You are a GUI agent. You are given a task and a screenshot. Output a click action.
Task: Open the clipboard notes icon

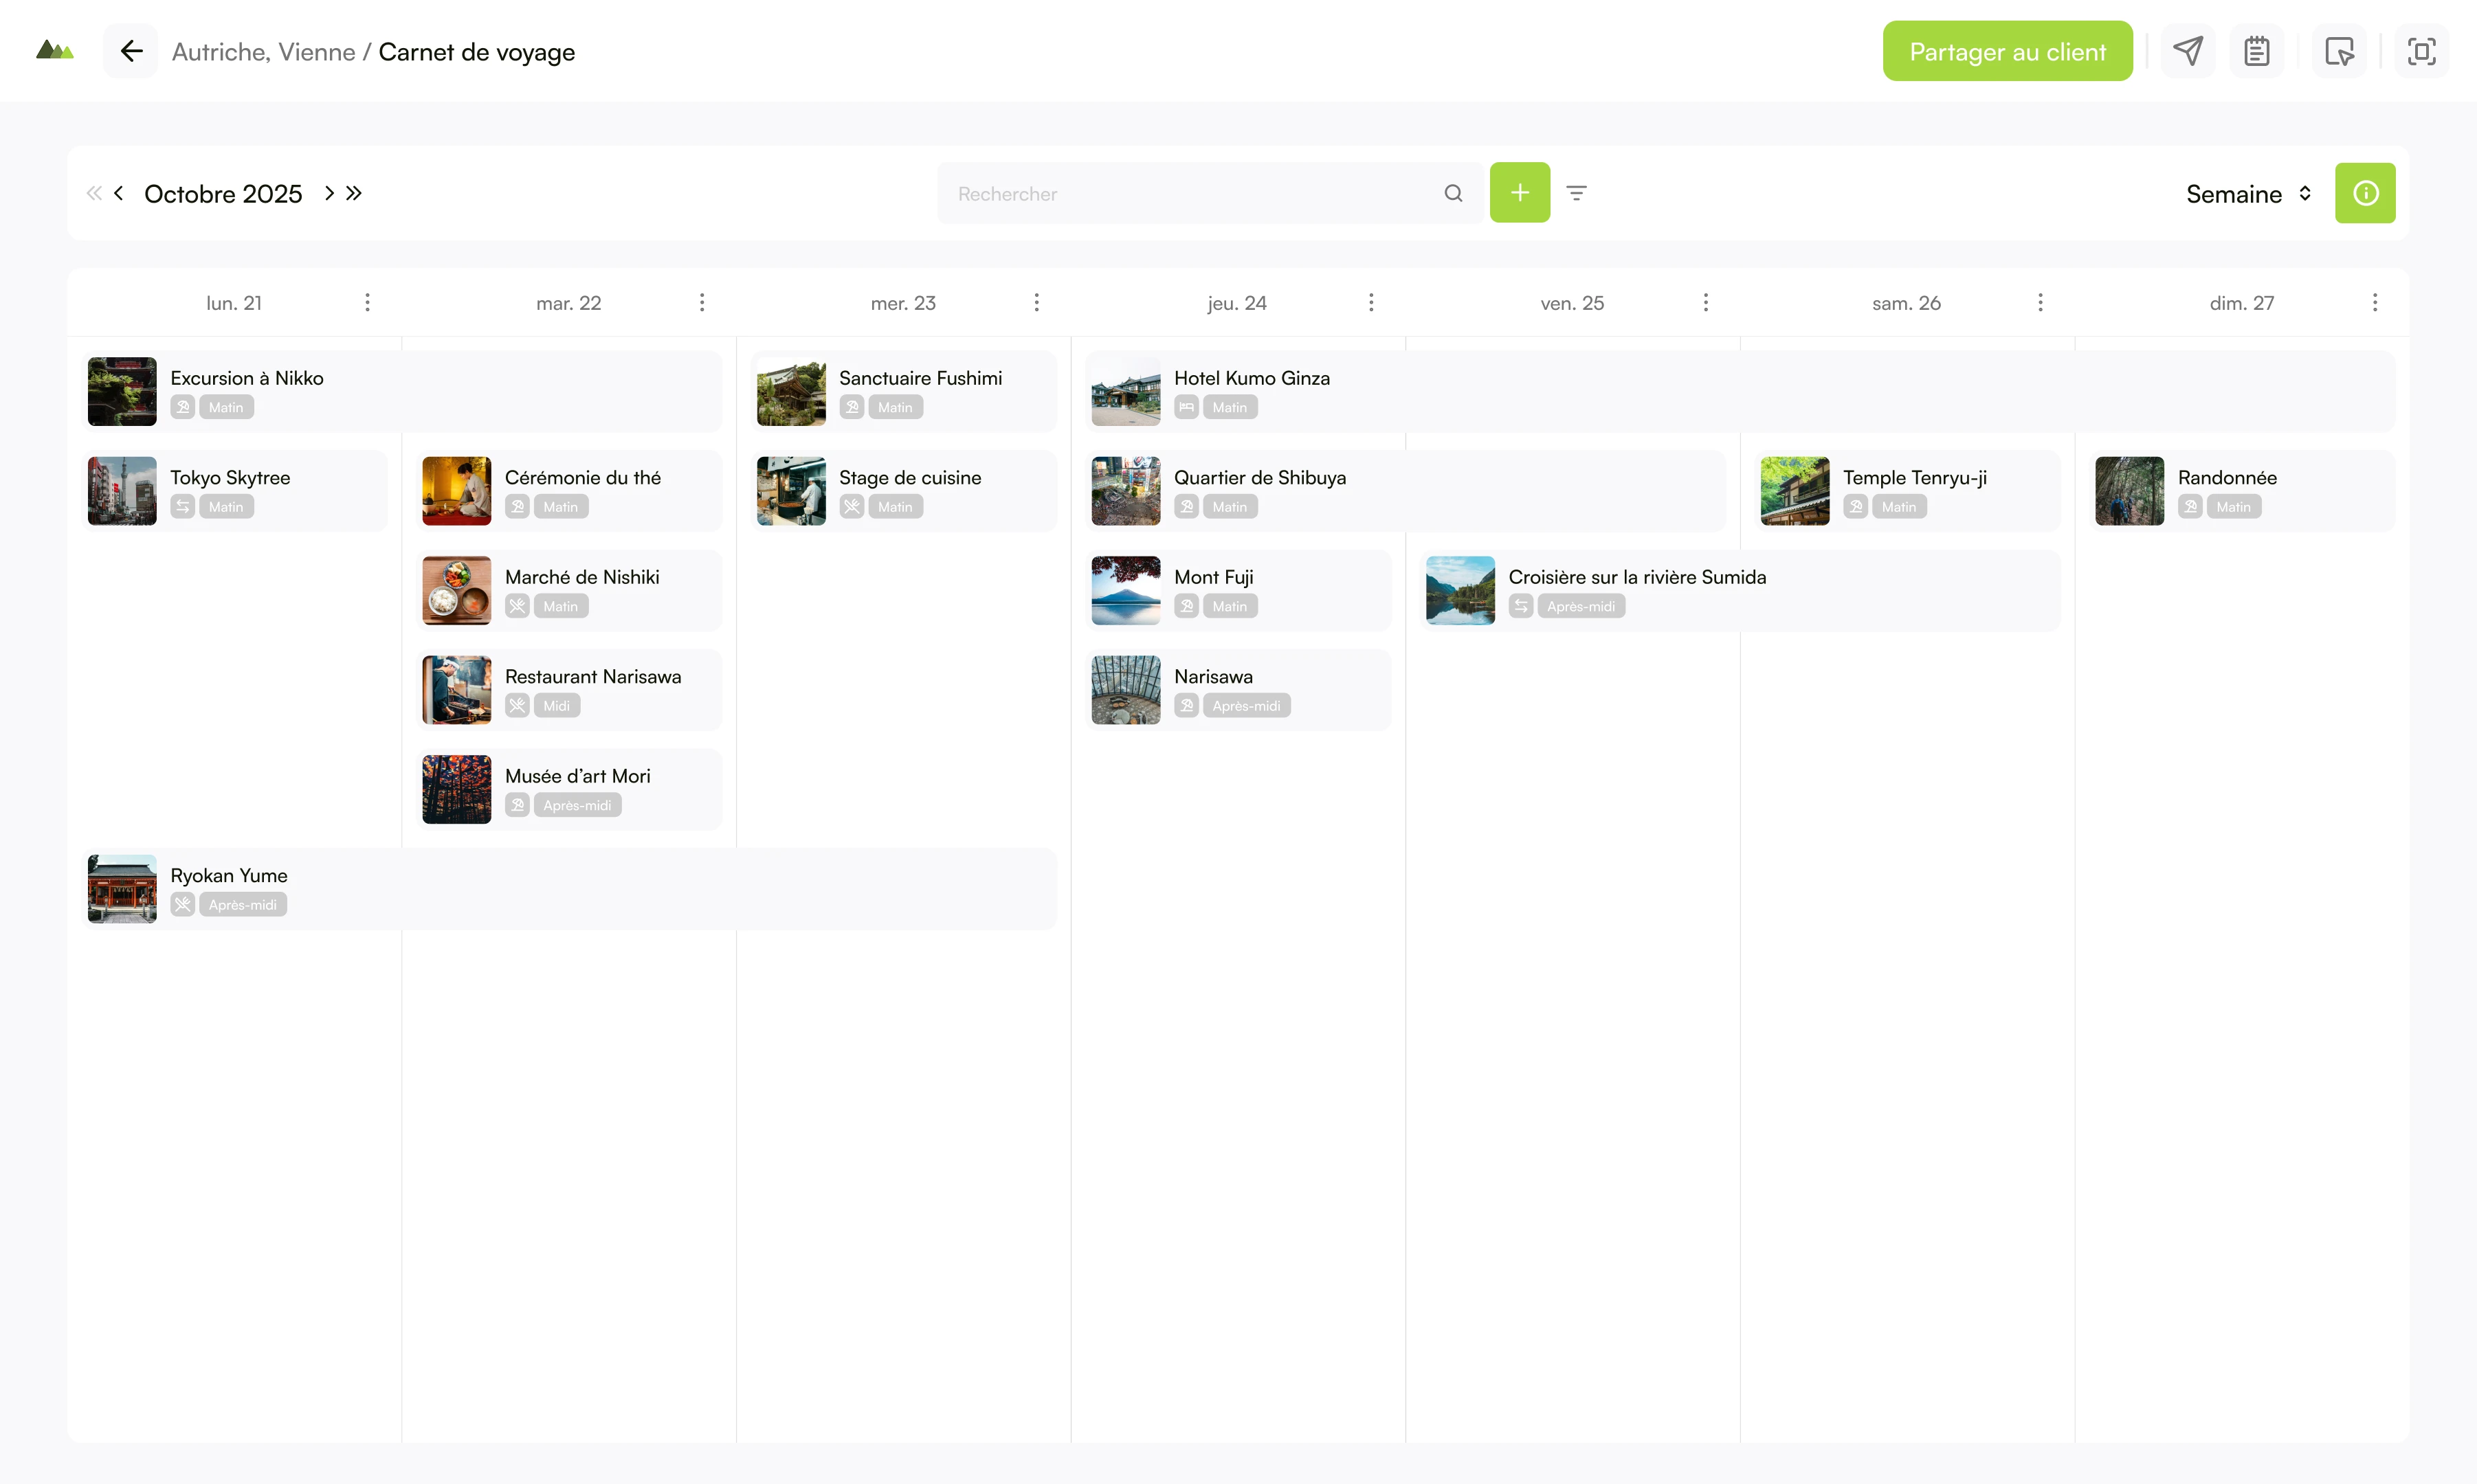[2257, 51]
